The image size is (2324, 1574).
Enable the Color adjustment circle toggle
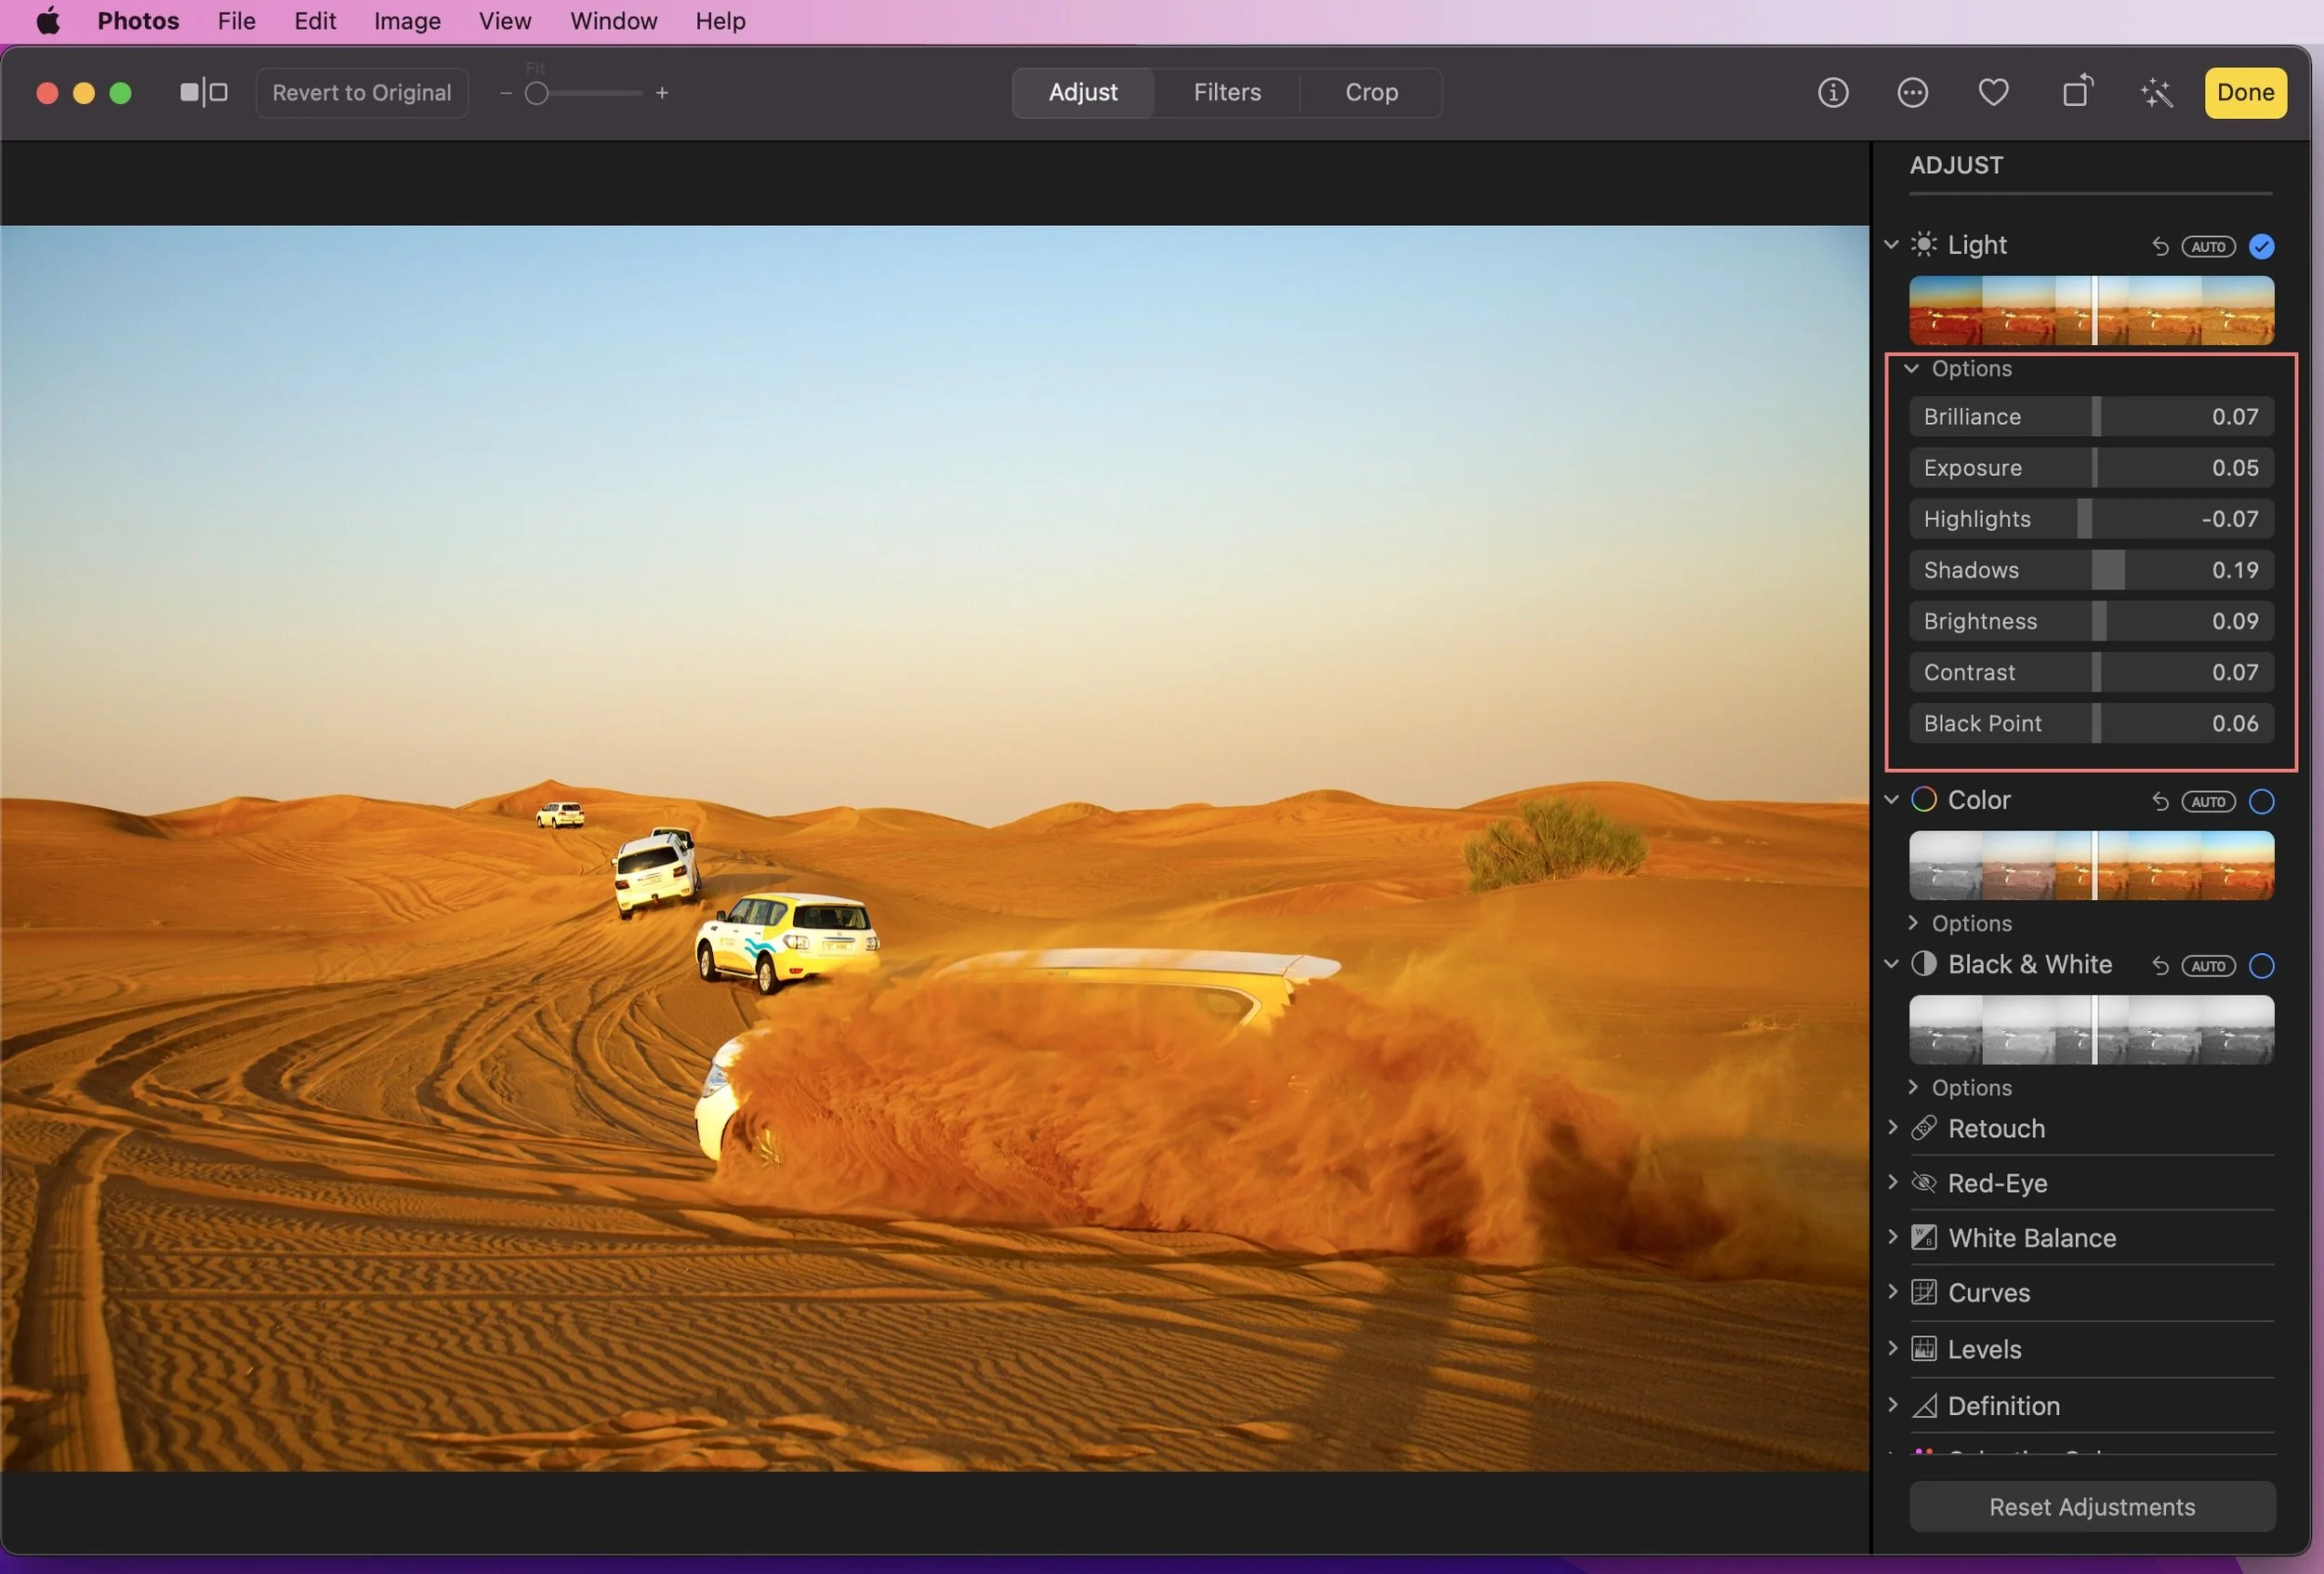point(2262,801)
